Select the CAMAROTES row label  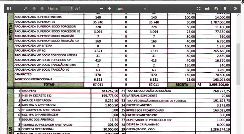pos(23,74)
